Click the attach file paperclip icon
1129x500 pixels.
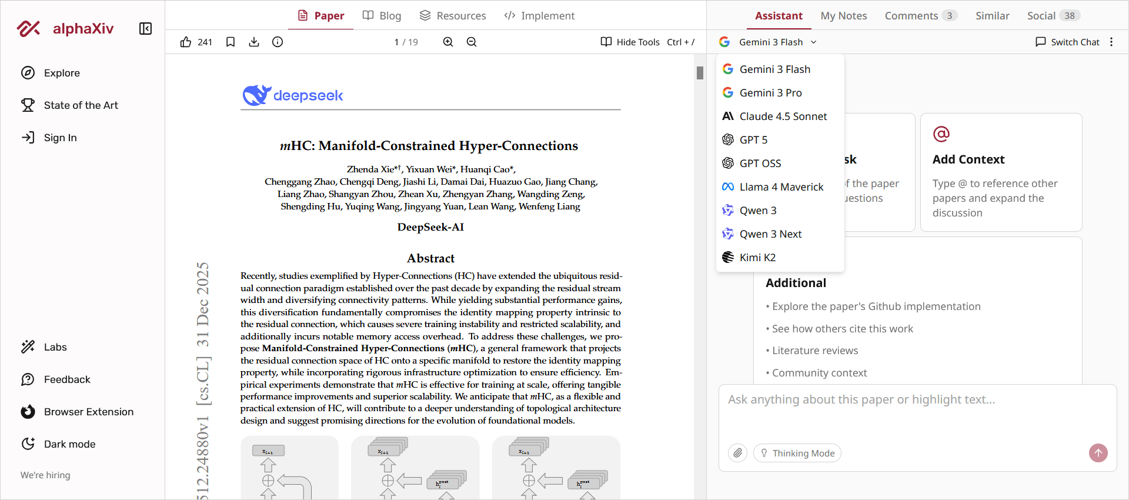(737, 453)
